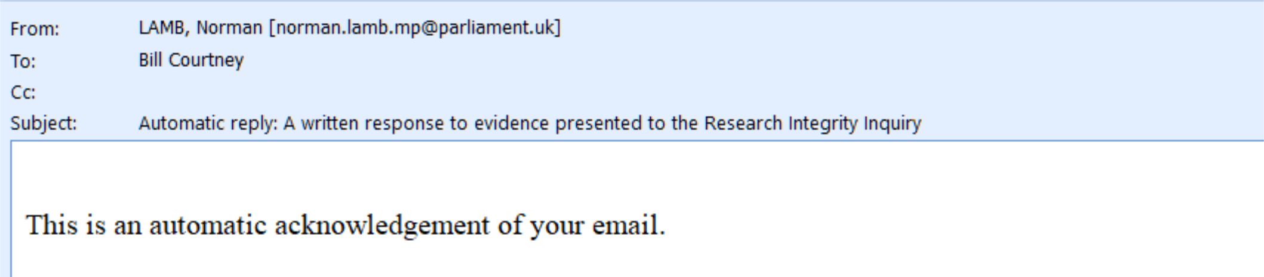
Task: Click the word 'This' starting the message
Action: pyautogui.click(x=52, y=225)
